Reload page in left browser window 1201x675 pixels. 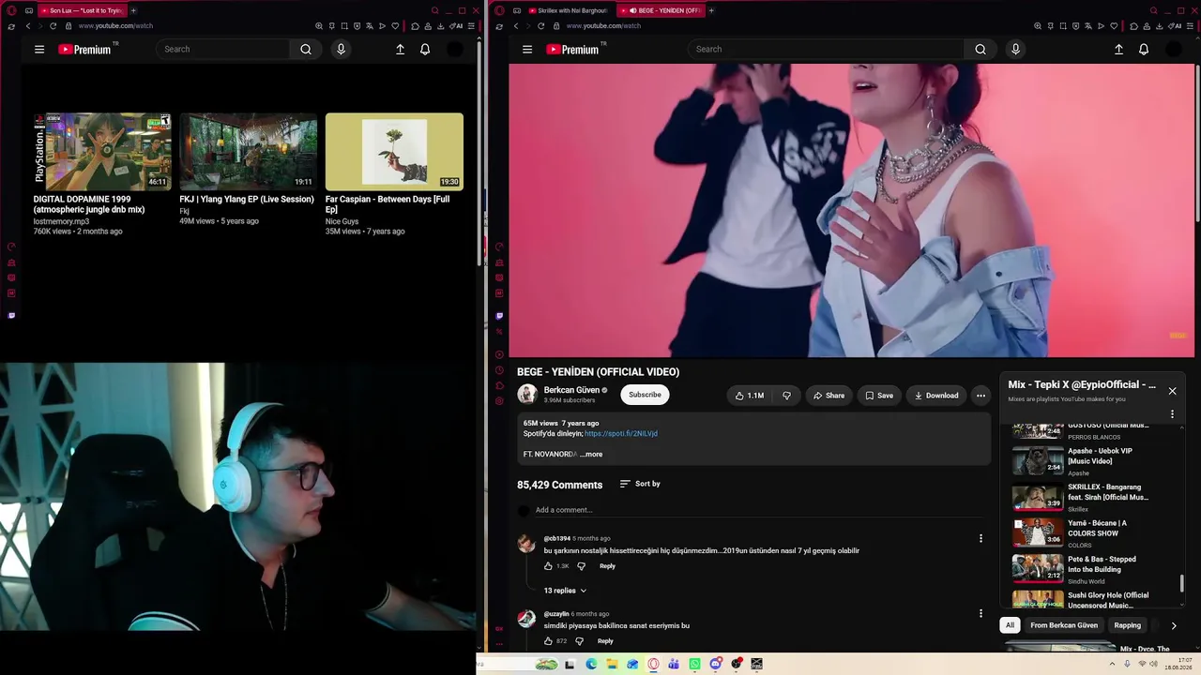click(53, 26)
